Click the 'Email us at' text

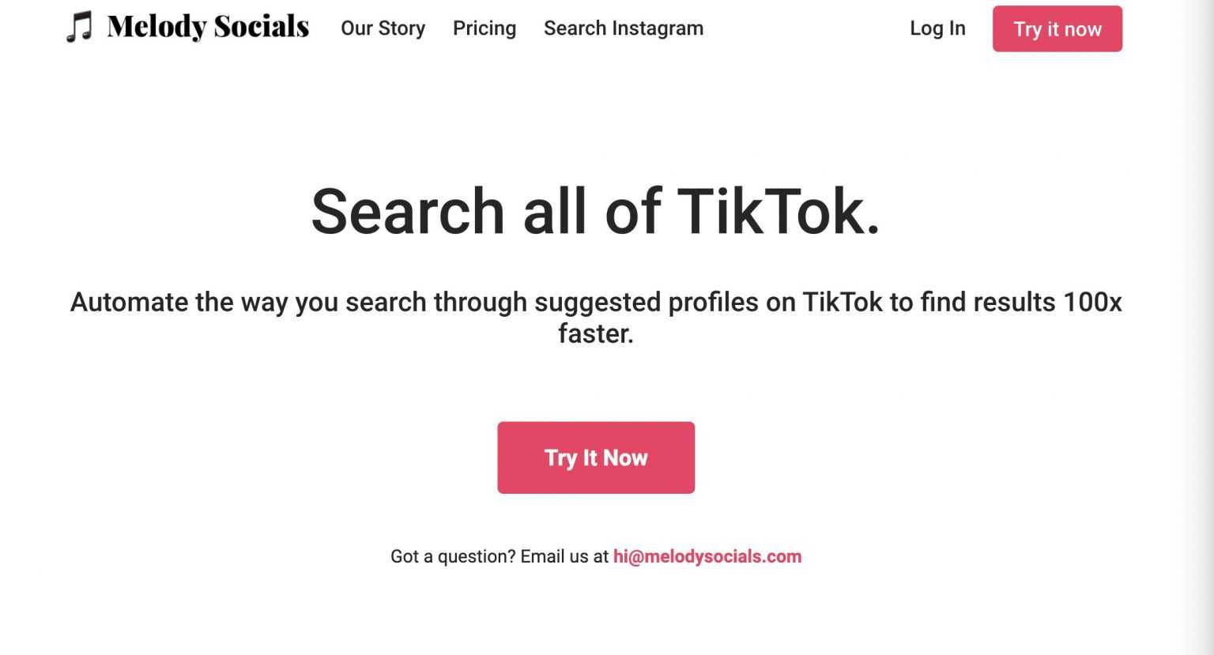(x=564, y=556)
